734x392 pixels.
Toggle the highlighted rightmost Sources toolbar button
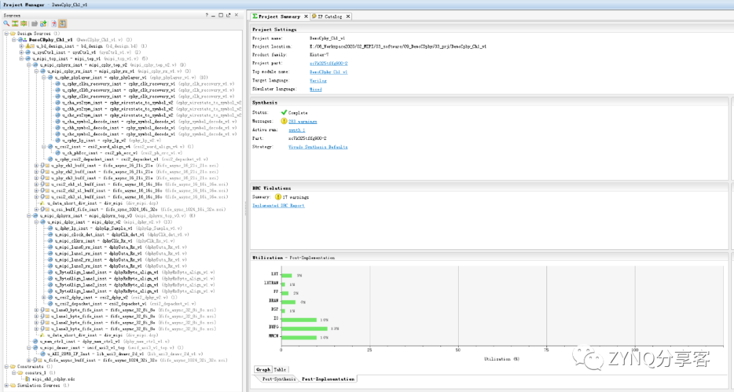[63, 24]
